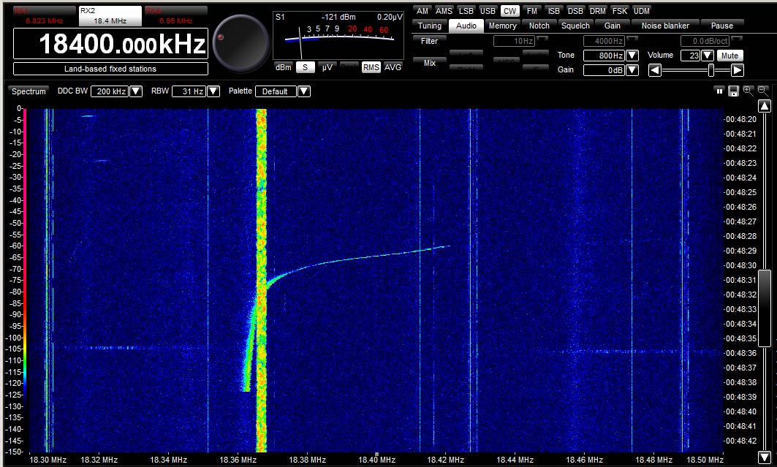
Task: Click the round tuning knob
Action: tap(240, 43)
